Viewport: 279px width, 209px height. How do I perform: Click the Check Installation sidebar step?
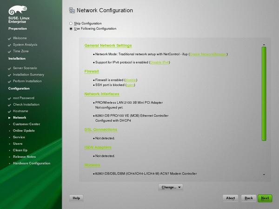pyautogui.click(x=26, y=104)
